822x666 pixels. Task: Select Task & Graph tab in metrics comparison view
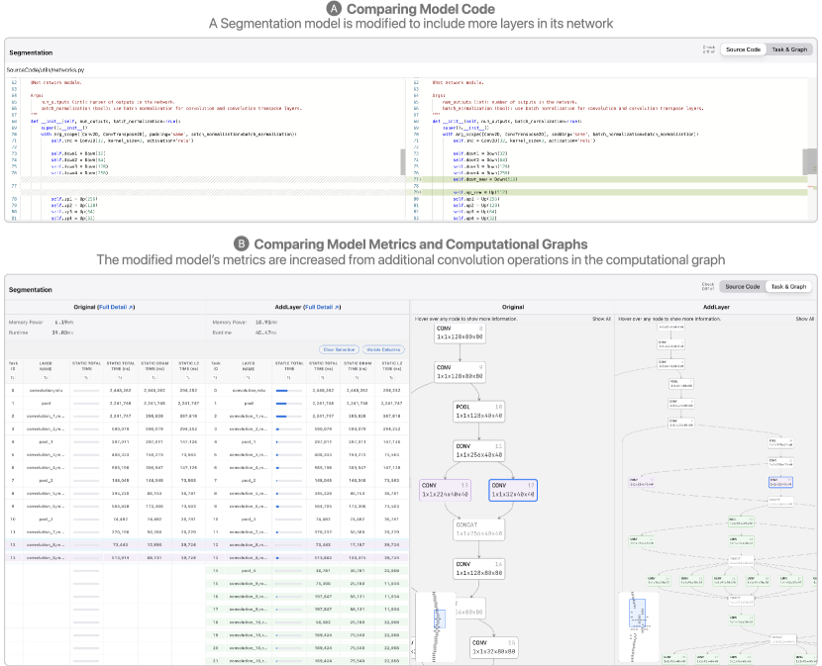tap(788, 287)
